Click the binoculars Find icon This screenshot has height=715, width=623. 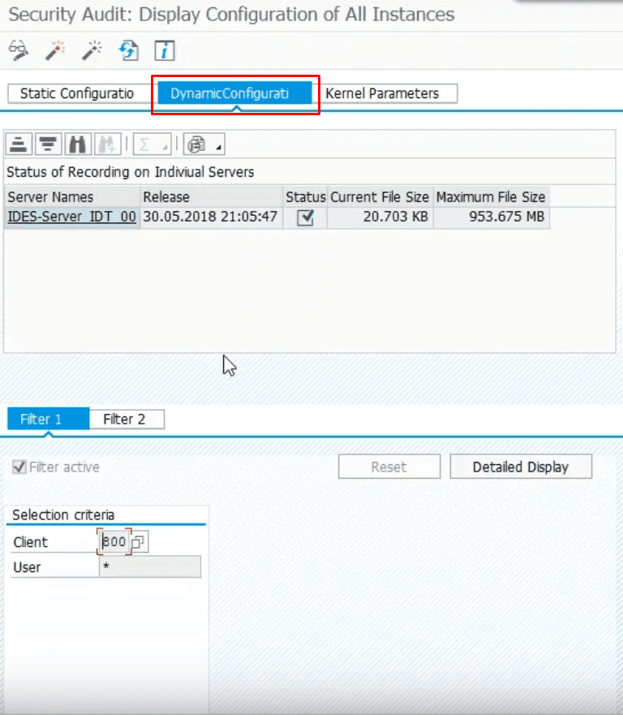coord(78,144)
